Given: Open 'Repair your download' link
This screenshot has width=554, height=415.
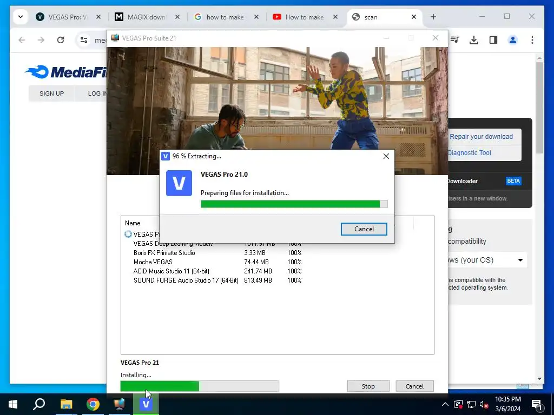Looking at the screenshot, I should pyautogui.click(x=481, y=137).
